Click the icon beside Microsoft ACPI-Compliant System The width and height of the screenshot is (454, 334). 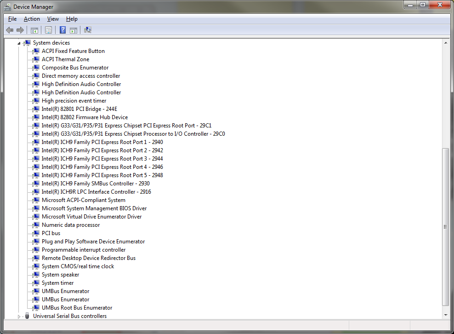36,200
